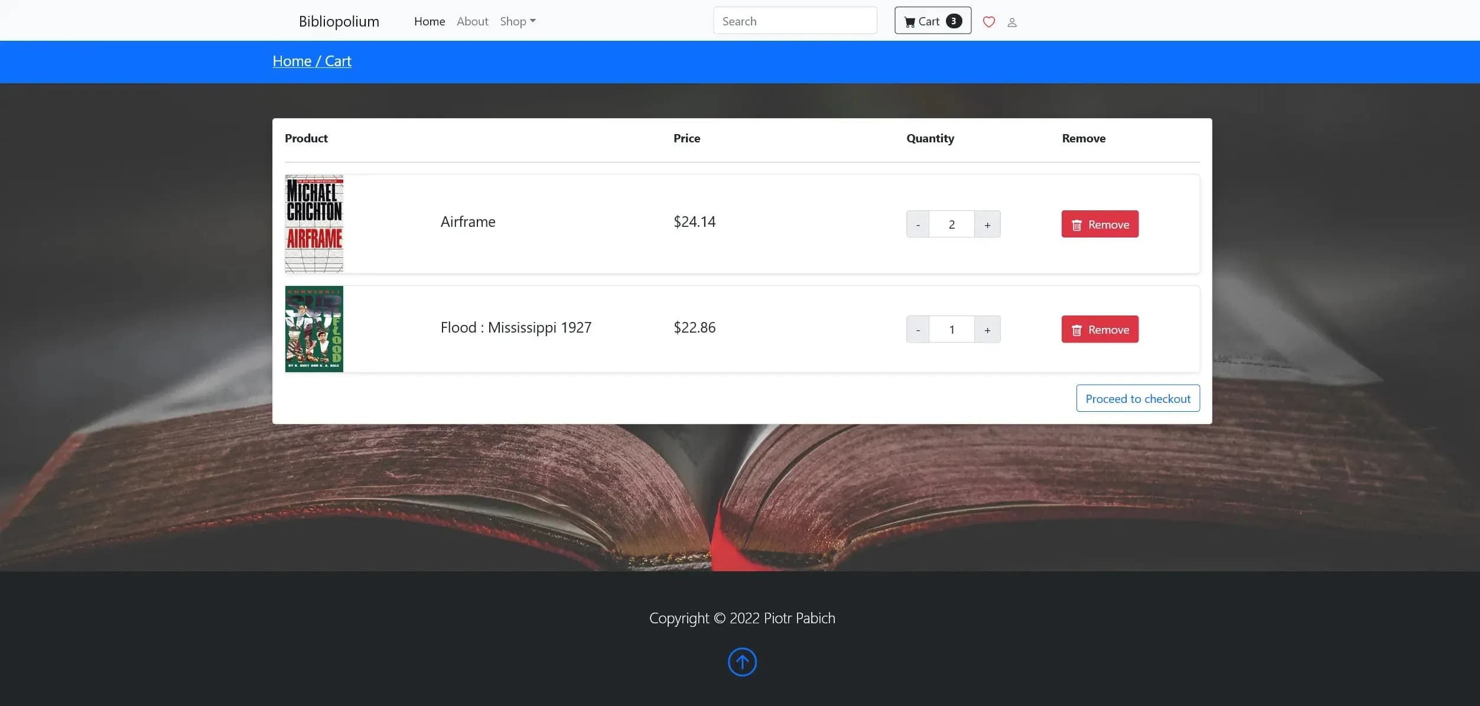Click the plus button for Flood Mississippi quantity
The width and height of the screenshot is (1480, 706).
tap(987, 330)
